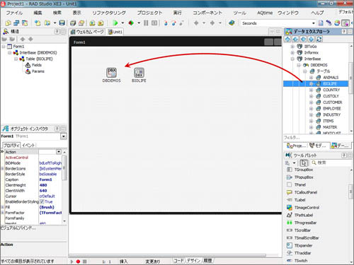Switch to the イベント tab in Object Inspector
This screenshot has width=354, height=265.
pos(28,145)
